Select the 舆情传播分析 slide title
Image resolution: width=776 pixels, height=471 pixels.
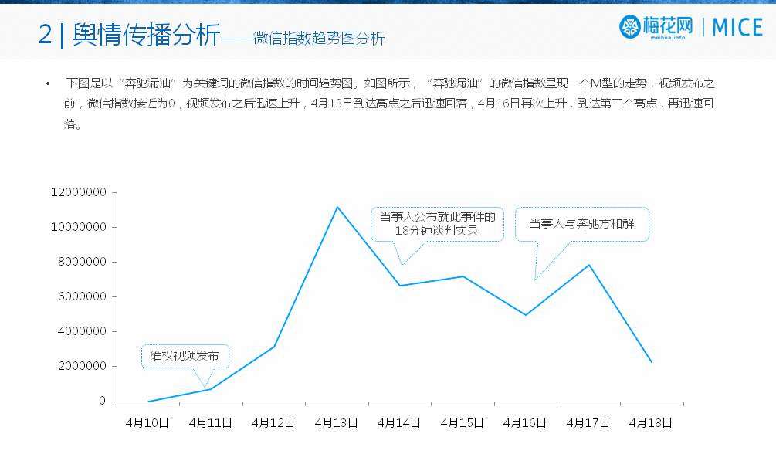(147, 35)
